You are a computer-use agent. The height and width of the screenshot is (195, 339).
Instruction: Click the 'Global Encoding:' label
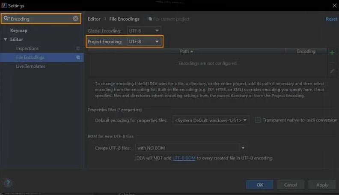[x=104, y=31]
